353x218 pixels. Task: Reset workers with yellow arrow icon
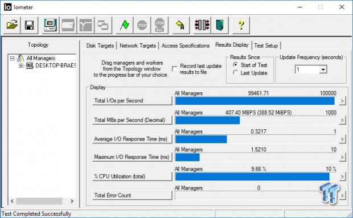tap(181, 25)
